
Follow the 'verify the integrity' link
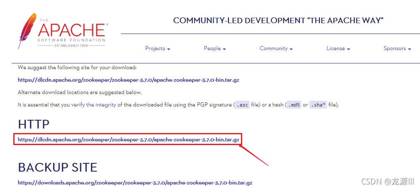[93, 105]
